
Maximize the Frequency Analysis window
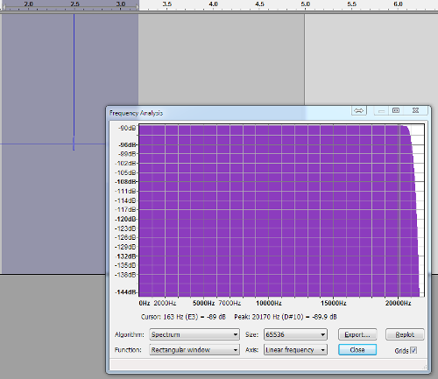pyautogui.click(x=396, y=110)
